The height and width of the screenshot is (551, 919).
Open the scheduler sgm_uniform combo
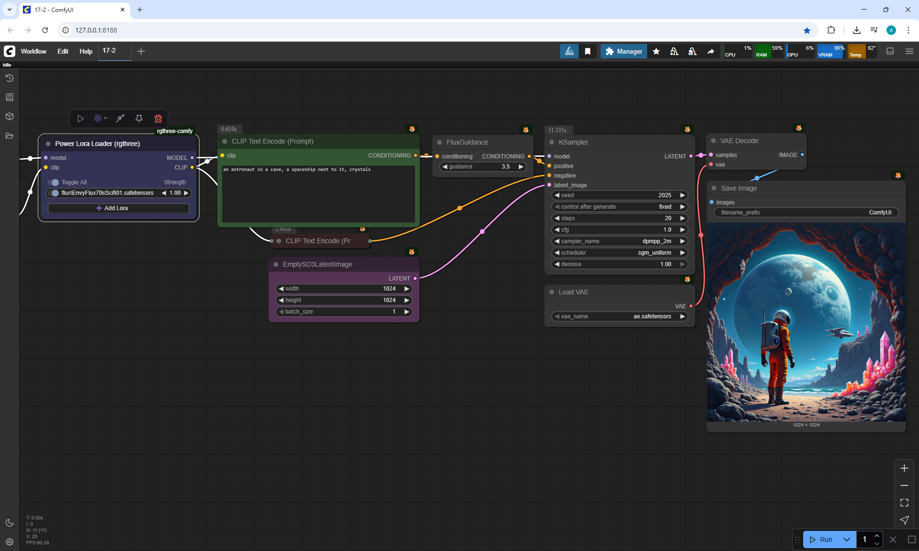(619, 253)
